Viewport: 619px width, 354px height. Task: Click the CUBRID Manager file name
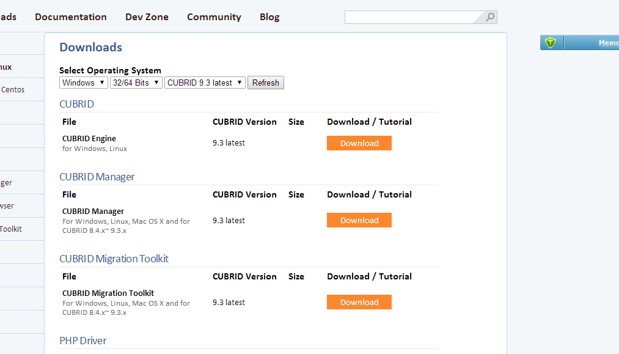tap(93, 212)
